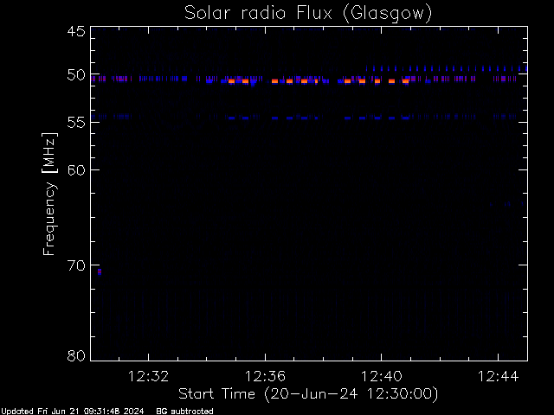Click the 'Frequency [MHz]' axis title

point(49,194)
